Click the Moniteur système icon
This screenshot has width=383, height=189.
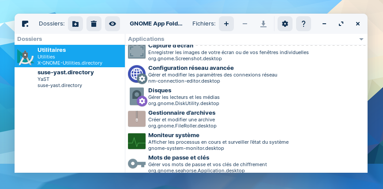137,142
